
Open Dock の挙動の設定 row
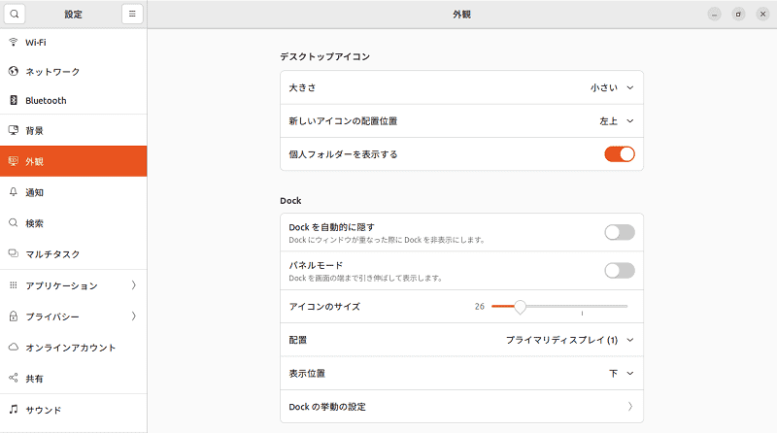tap(462, 406)
